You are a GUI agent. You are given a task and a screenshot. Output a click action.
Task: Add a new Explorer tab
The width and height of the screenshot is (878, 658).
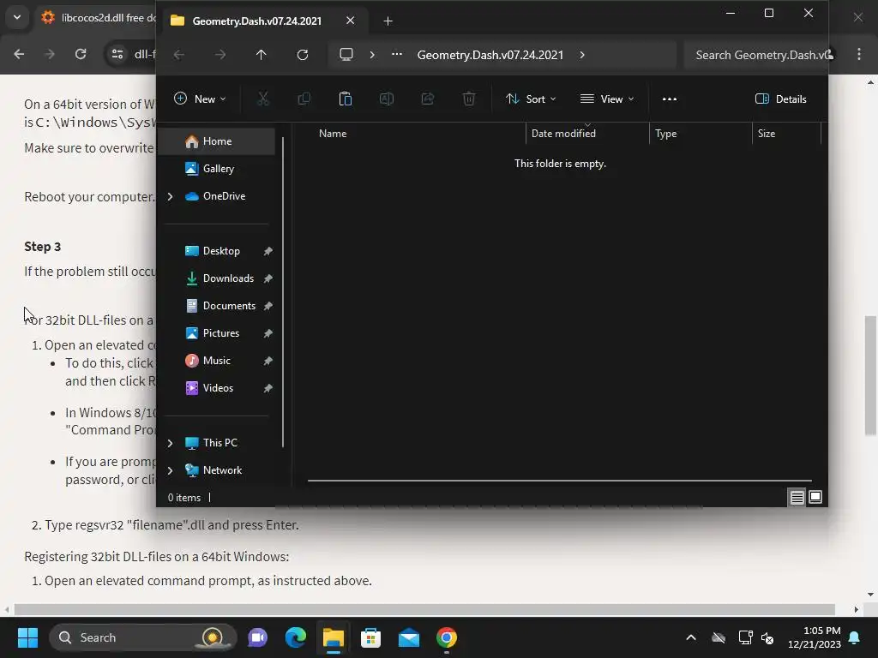[x=388, y=21]
